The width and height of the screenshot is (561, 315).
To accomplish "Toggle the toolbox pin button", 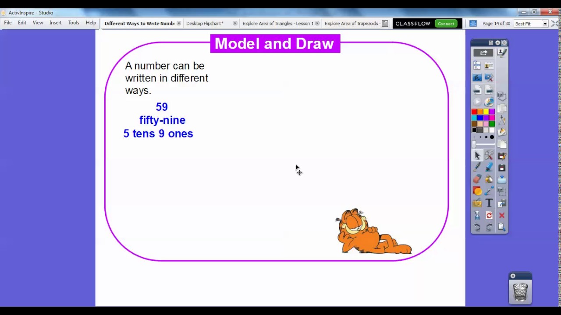I will pyautogui.click(x=504, y=43).
